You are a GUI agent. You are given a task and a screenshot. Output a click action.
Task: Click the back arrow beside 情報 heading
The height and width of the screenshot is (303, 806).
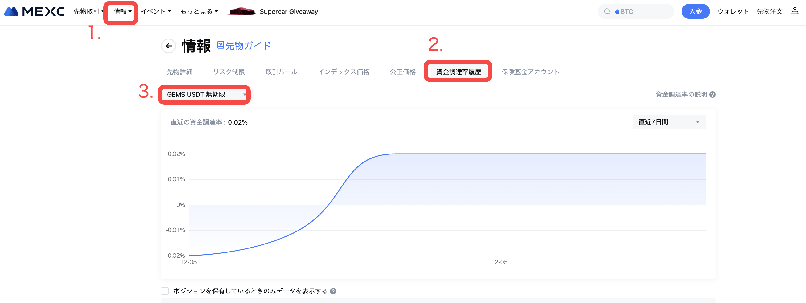[169, 46]
